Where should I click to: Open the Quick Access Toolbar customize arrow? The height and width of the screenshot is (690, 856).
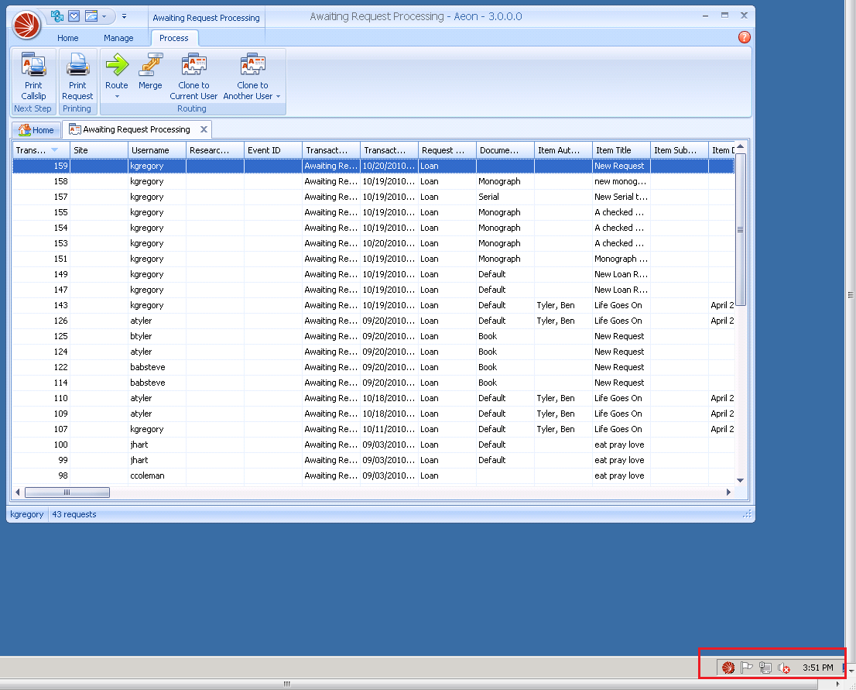(124, 15)
